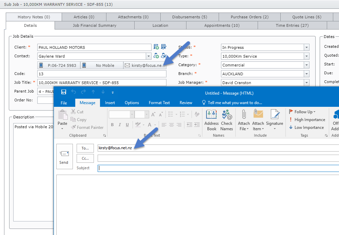Viewport: 339px width, 235px height.
Task: Click the edit client icon
Action: pos(164,47)
